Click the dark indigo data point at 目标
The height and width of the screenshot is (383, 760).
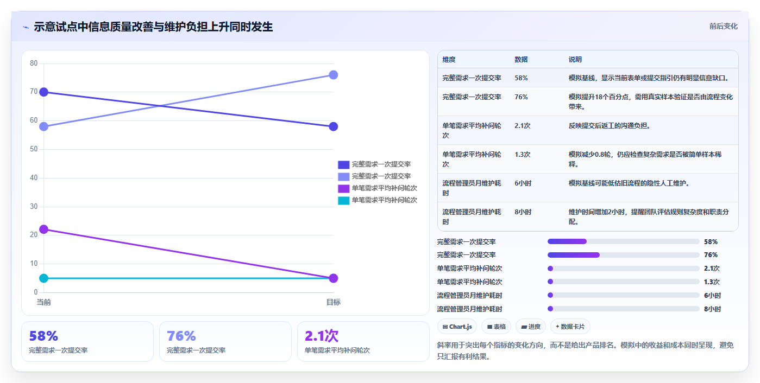(x=334, y=126)
